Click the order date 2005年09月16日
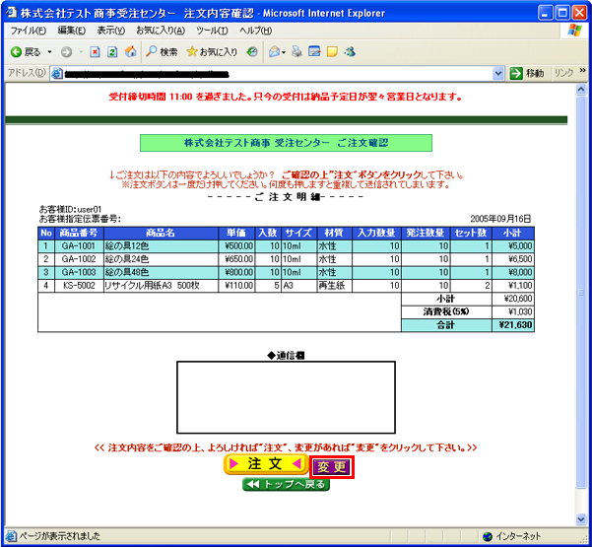The image size is (592, 547). point(500,219)
